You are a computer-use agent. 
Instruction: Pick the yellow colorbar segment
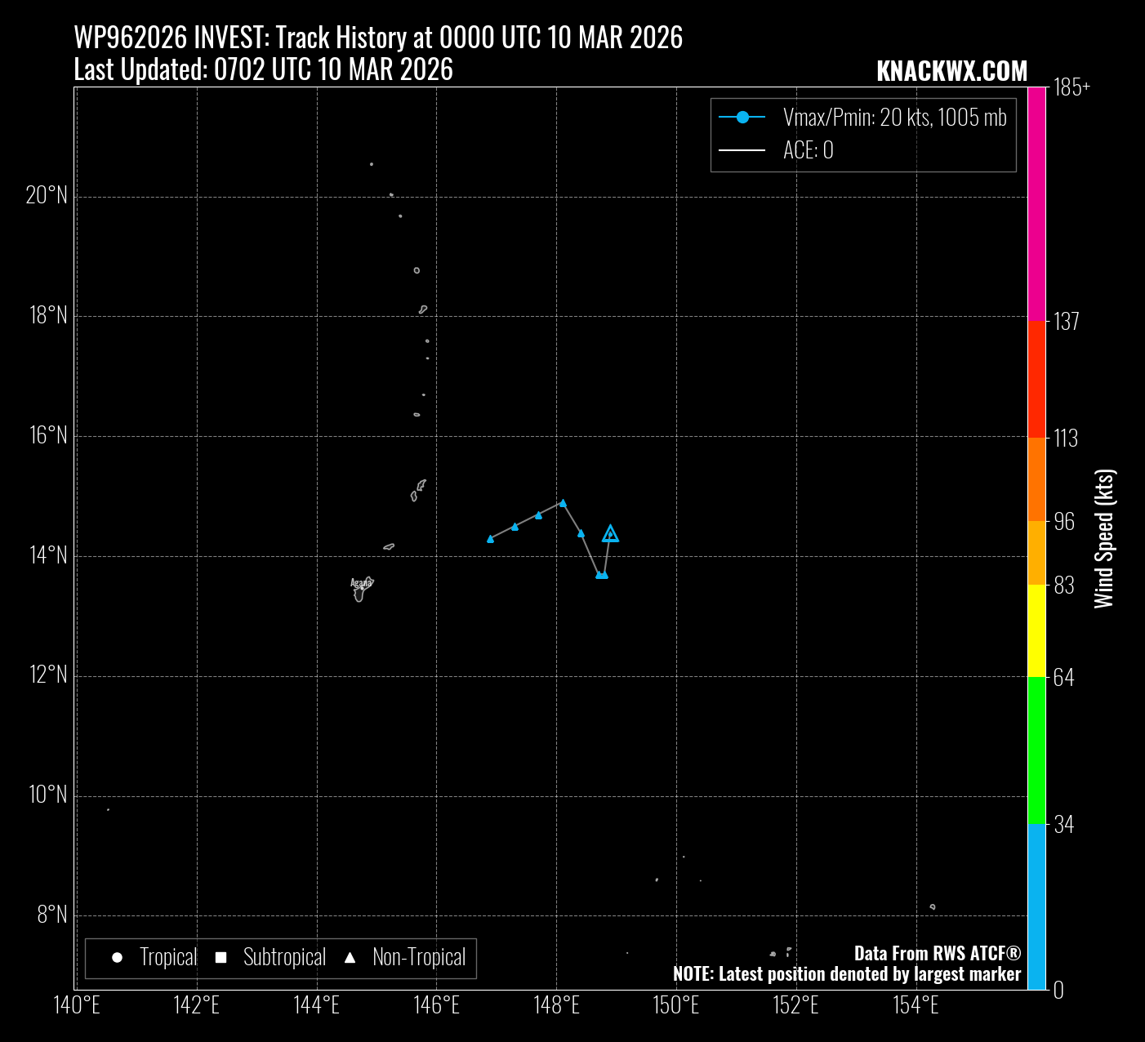1036,630
